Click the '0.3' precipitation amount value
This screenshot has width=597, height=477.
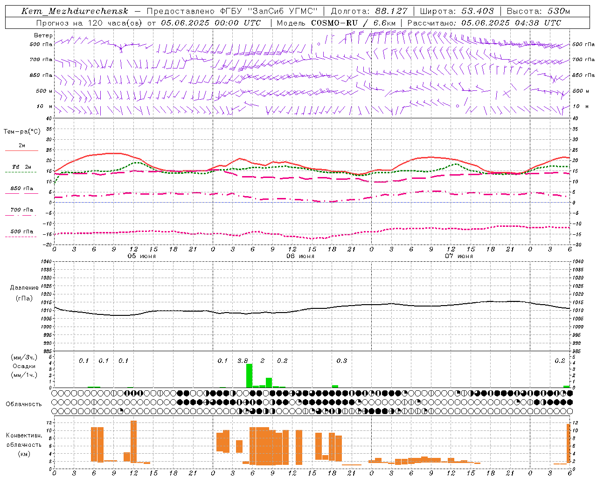coord(342,361)
